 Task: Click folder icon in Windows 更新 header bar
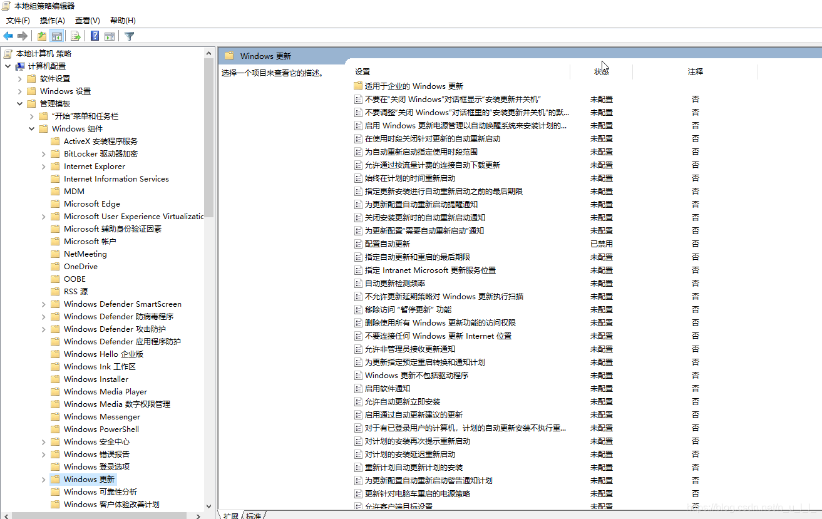pyautogui.click(x=229, y=56)
